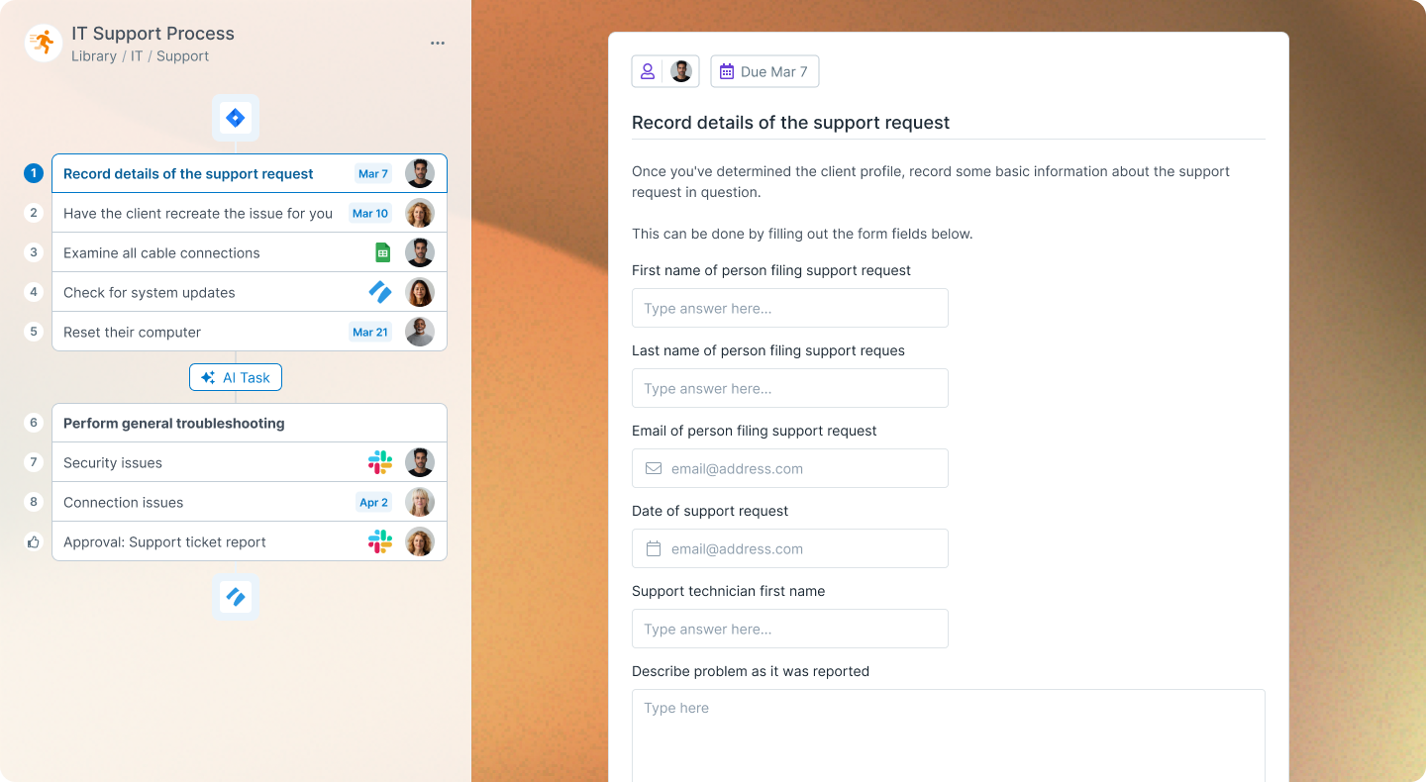Click the Slack icon on Approval row
The height and width of the screenshot is (782, 1426).
coord(380,541)
